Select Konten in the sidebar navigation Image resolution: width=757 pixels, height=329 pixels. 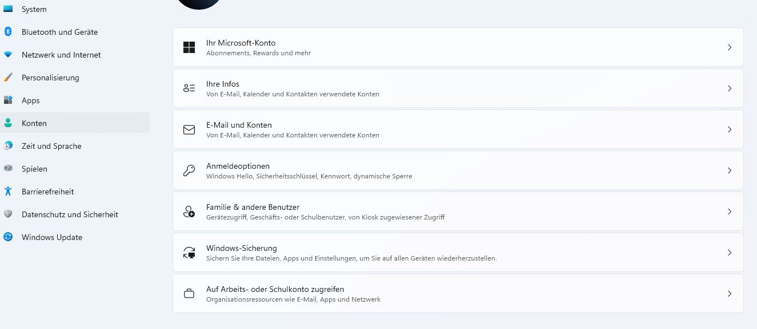click(x=34, y=123)
